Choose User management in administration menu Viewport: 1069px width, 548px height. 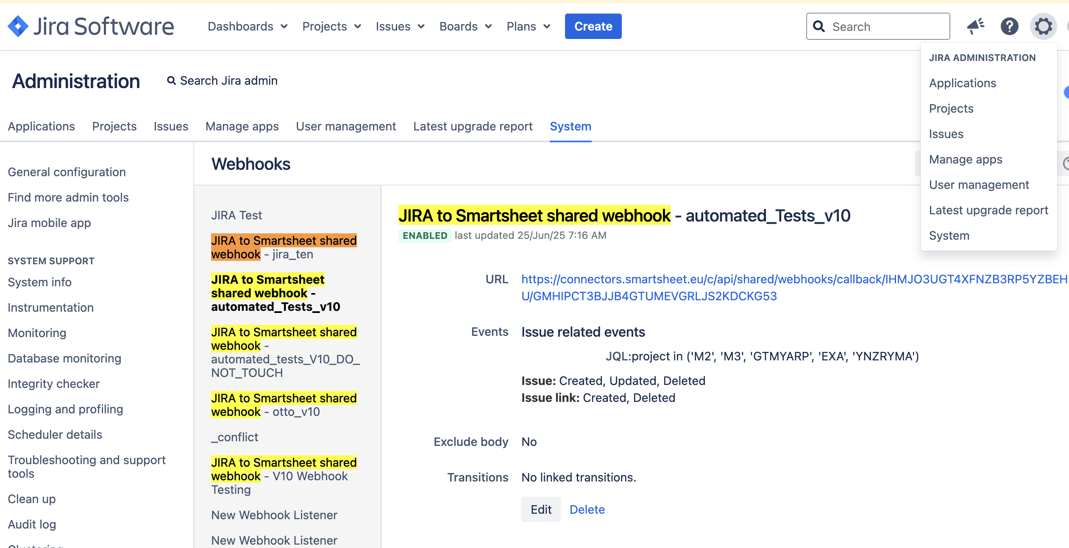[x=979, y=185]
